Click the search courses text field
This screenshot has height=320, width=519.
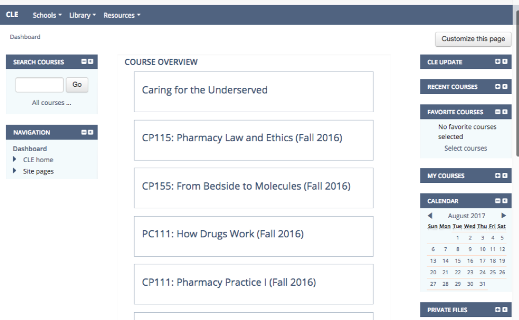pyautogui.click(x=39, y=85)
